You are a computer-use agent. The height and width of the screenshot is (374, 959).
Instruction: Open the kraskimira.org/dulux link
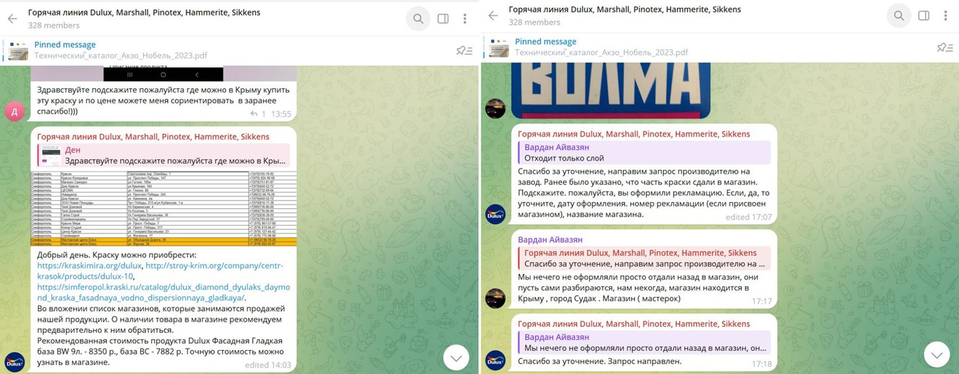[x=89, y=265]
